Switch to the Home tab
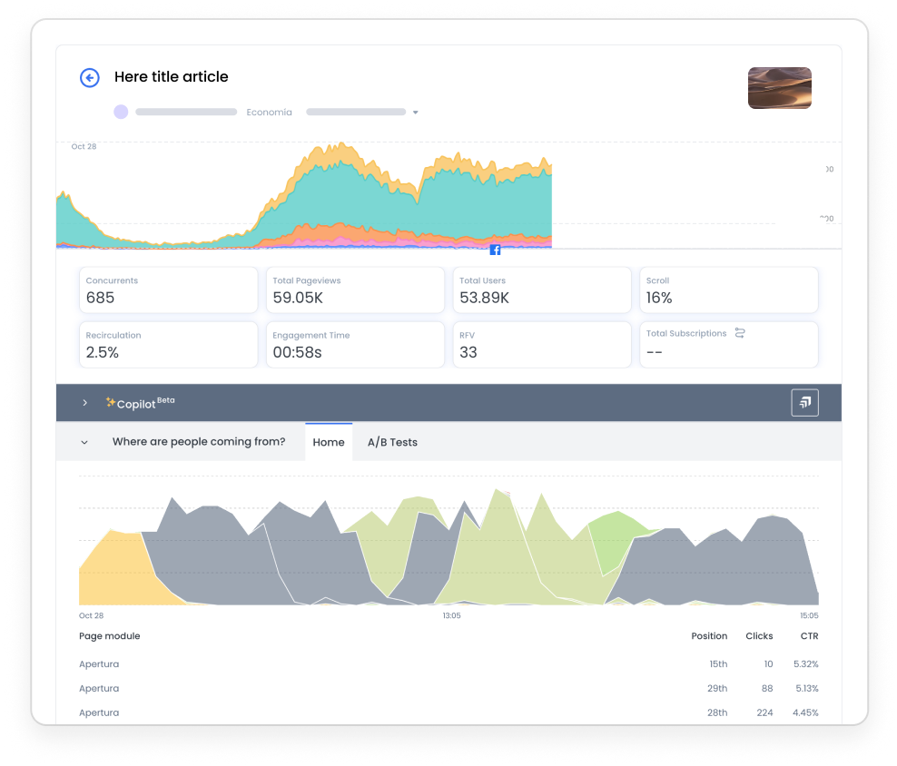Viewport: 897px width, 766px height. coord(329,442)
